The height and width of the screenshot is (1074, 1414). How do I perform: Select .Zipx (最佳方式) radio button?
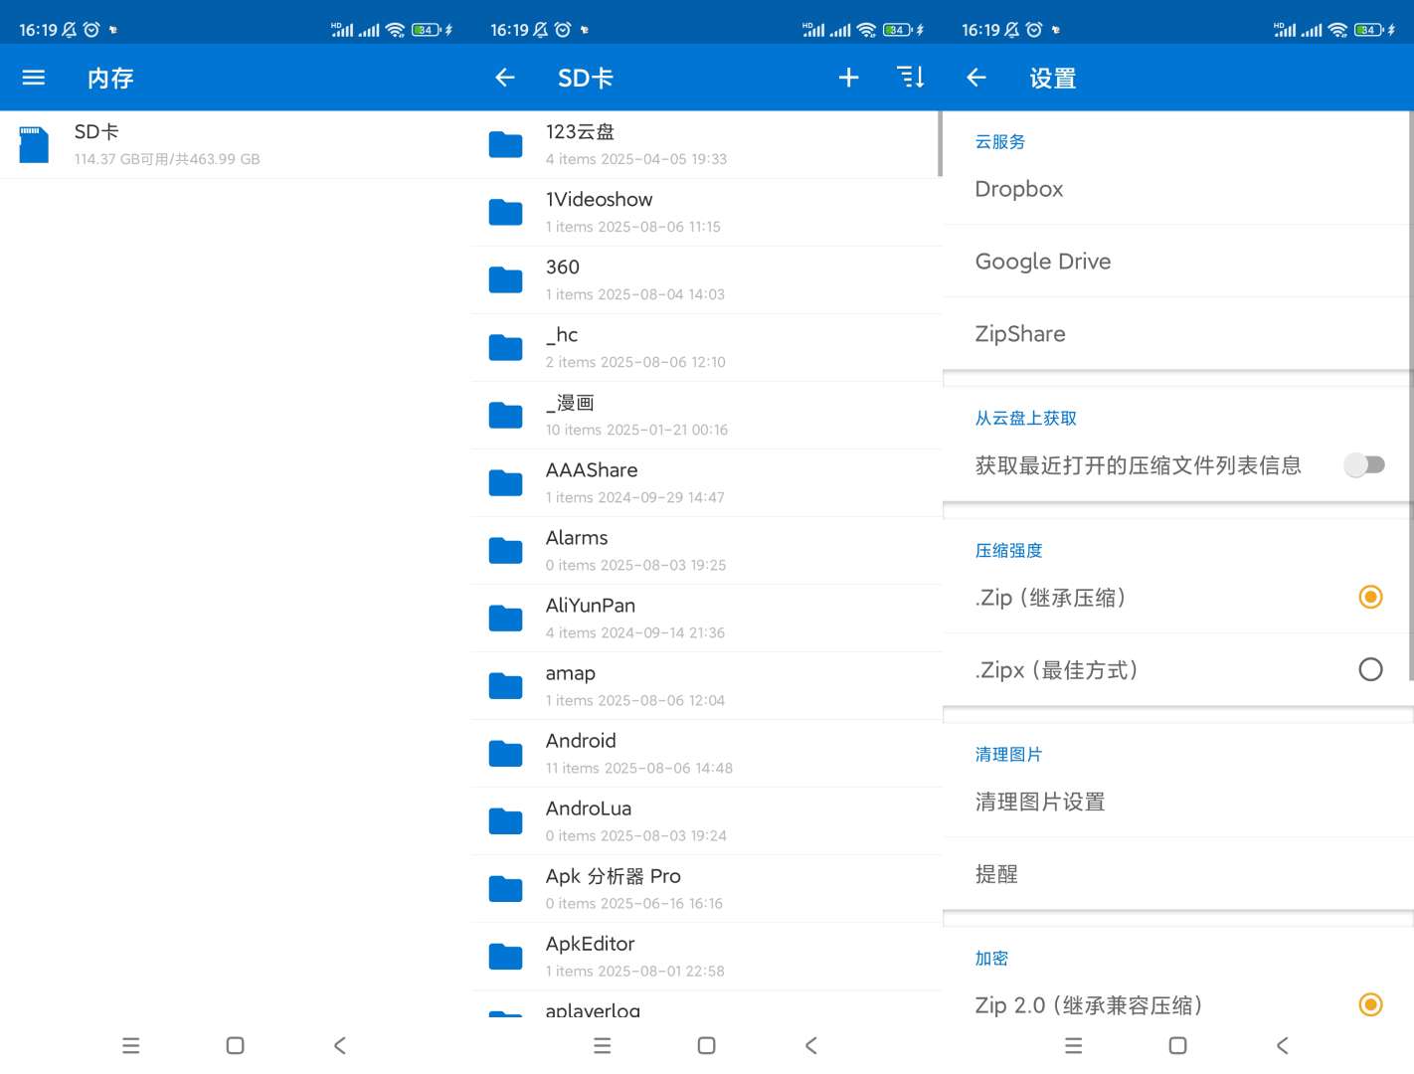click(1370, 669)
